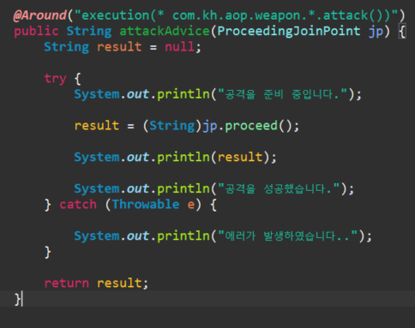Click println on the "에러가 발생하였습니다.." line
The image size is (415, 328).
(183, 236)
